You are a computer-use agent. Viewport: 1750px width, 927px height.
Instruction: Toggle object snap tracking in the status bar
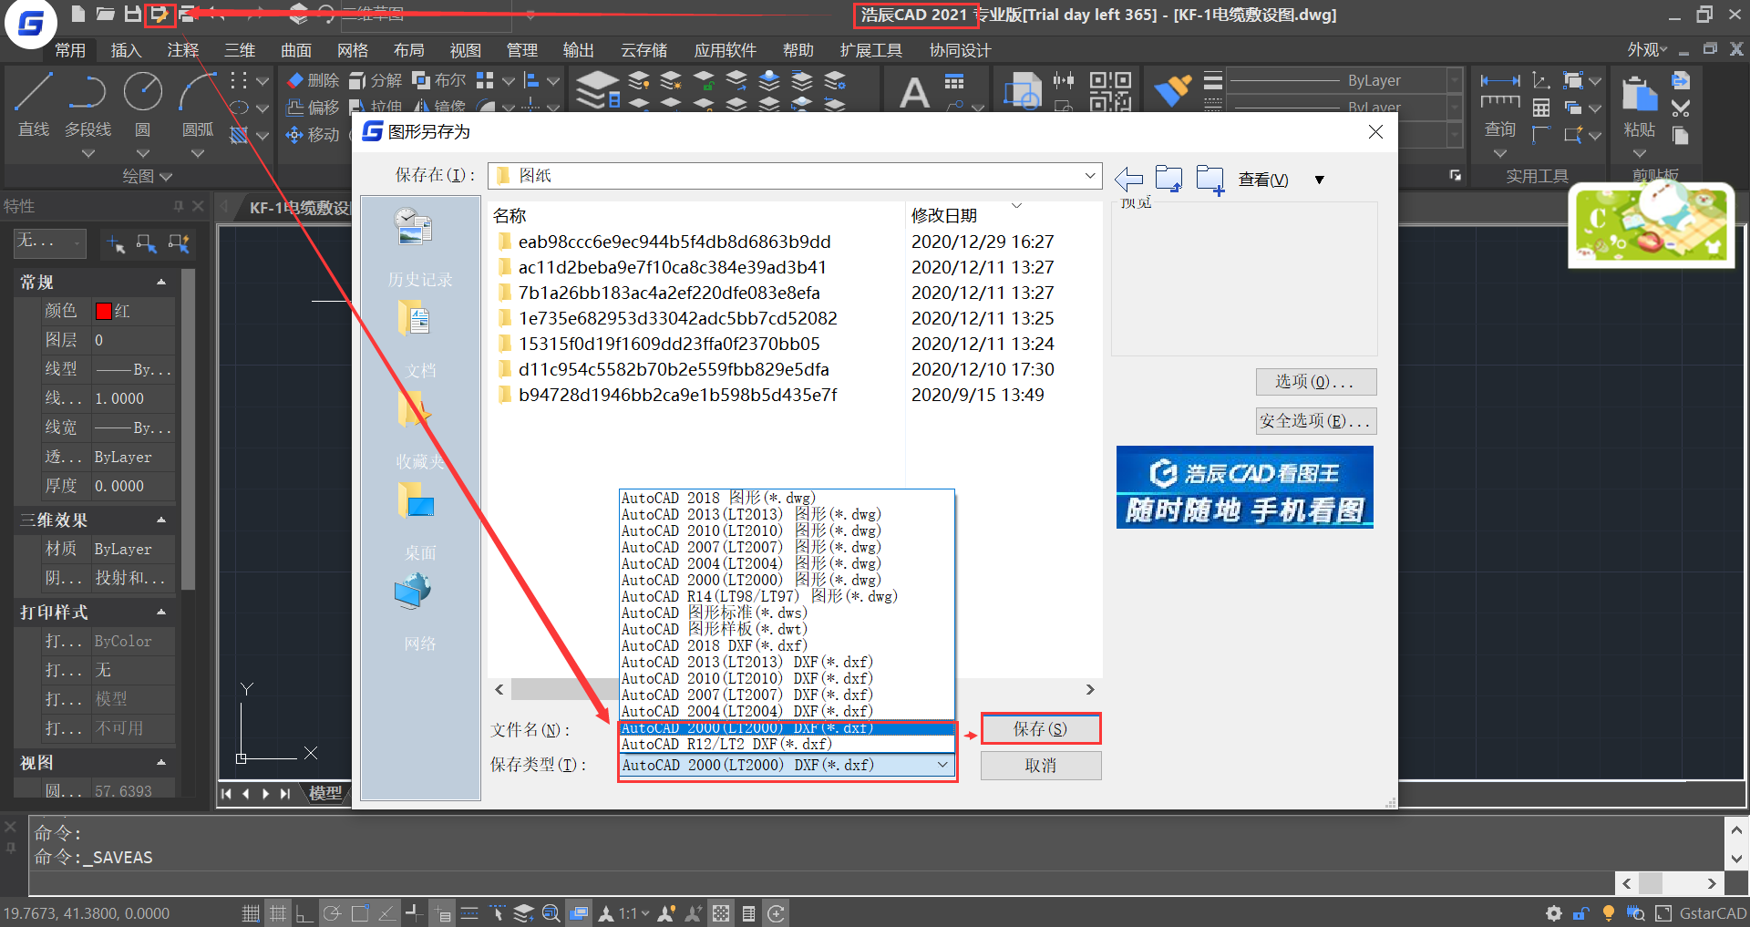[387, 913]
